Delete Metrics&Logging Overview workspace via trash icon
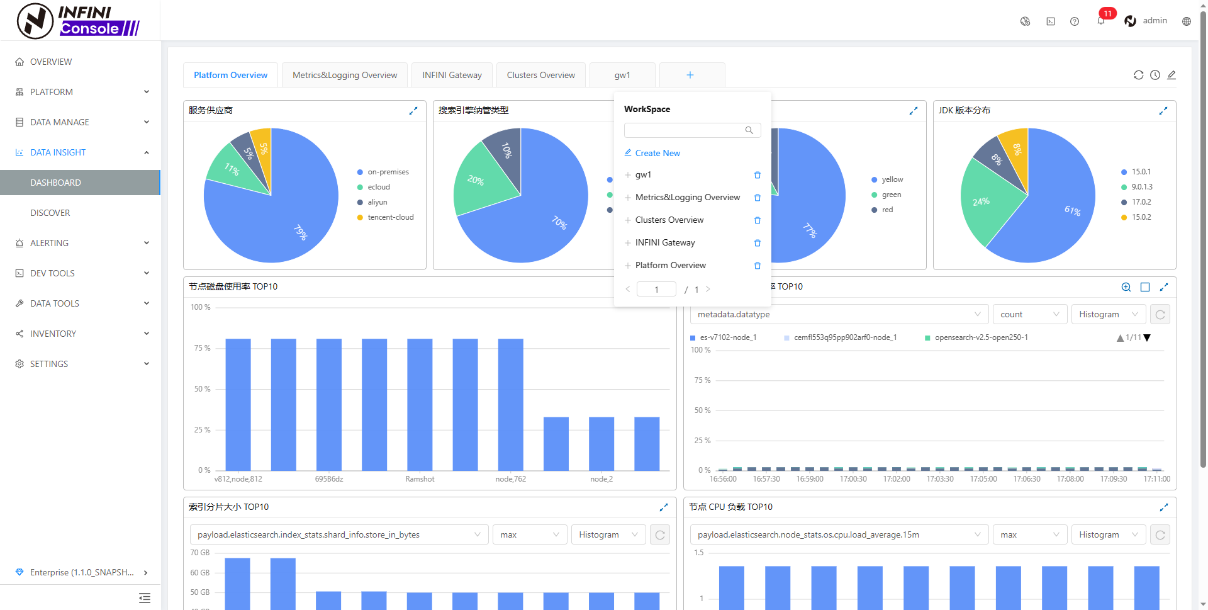 (x=758, y=198)
